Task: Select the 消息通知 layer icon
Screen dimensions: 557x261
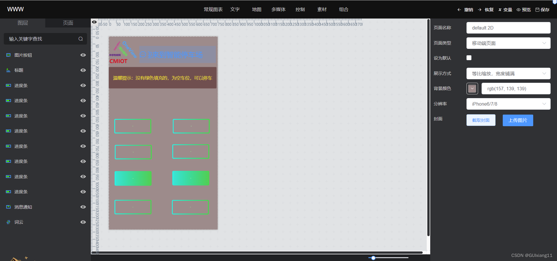Action: (x=8, y=207)
